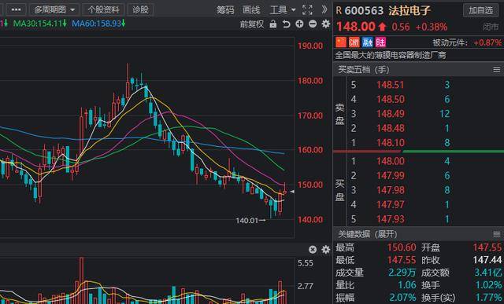This screenshot has width=504, height=304.
Task: Select the 诊股 tab
Action: click(140, 10)
